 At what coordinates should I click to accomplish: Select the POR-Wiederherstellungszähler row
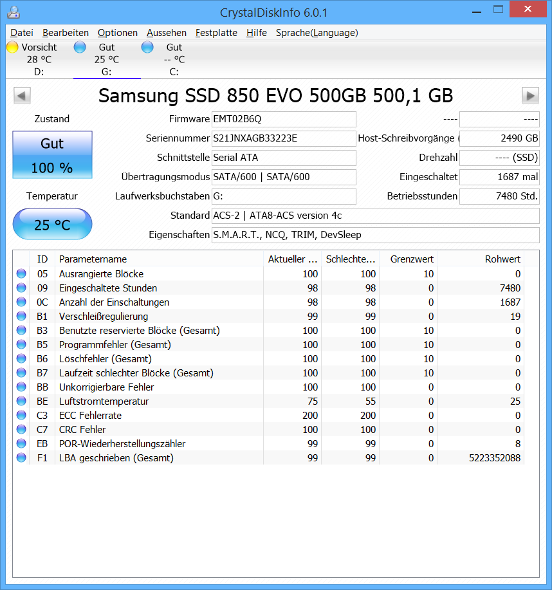pos(269,444)
